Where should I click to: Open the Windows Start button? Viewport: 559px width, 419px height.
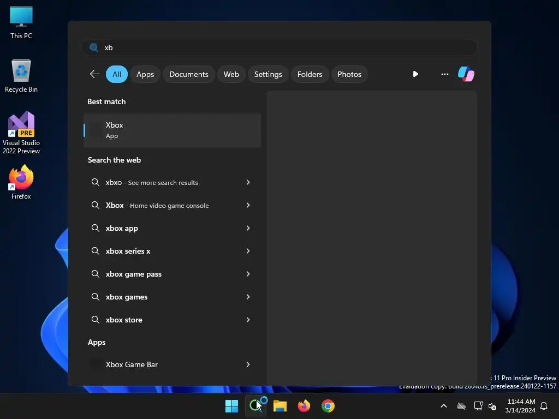tap(231, 406)
